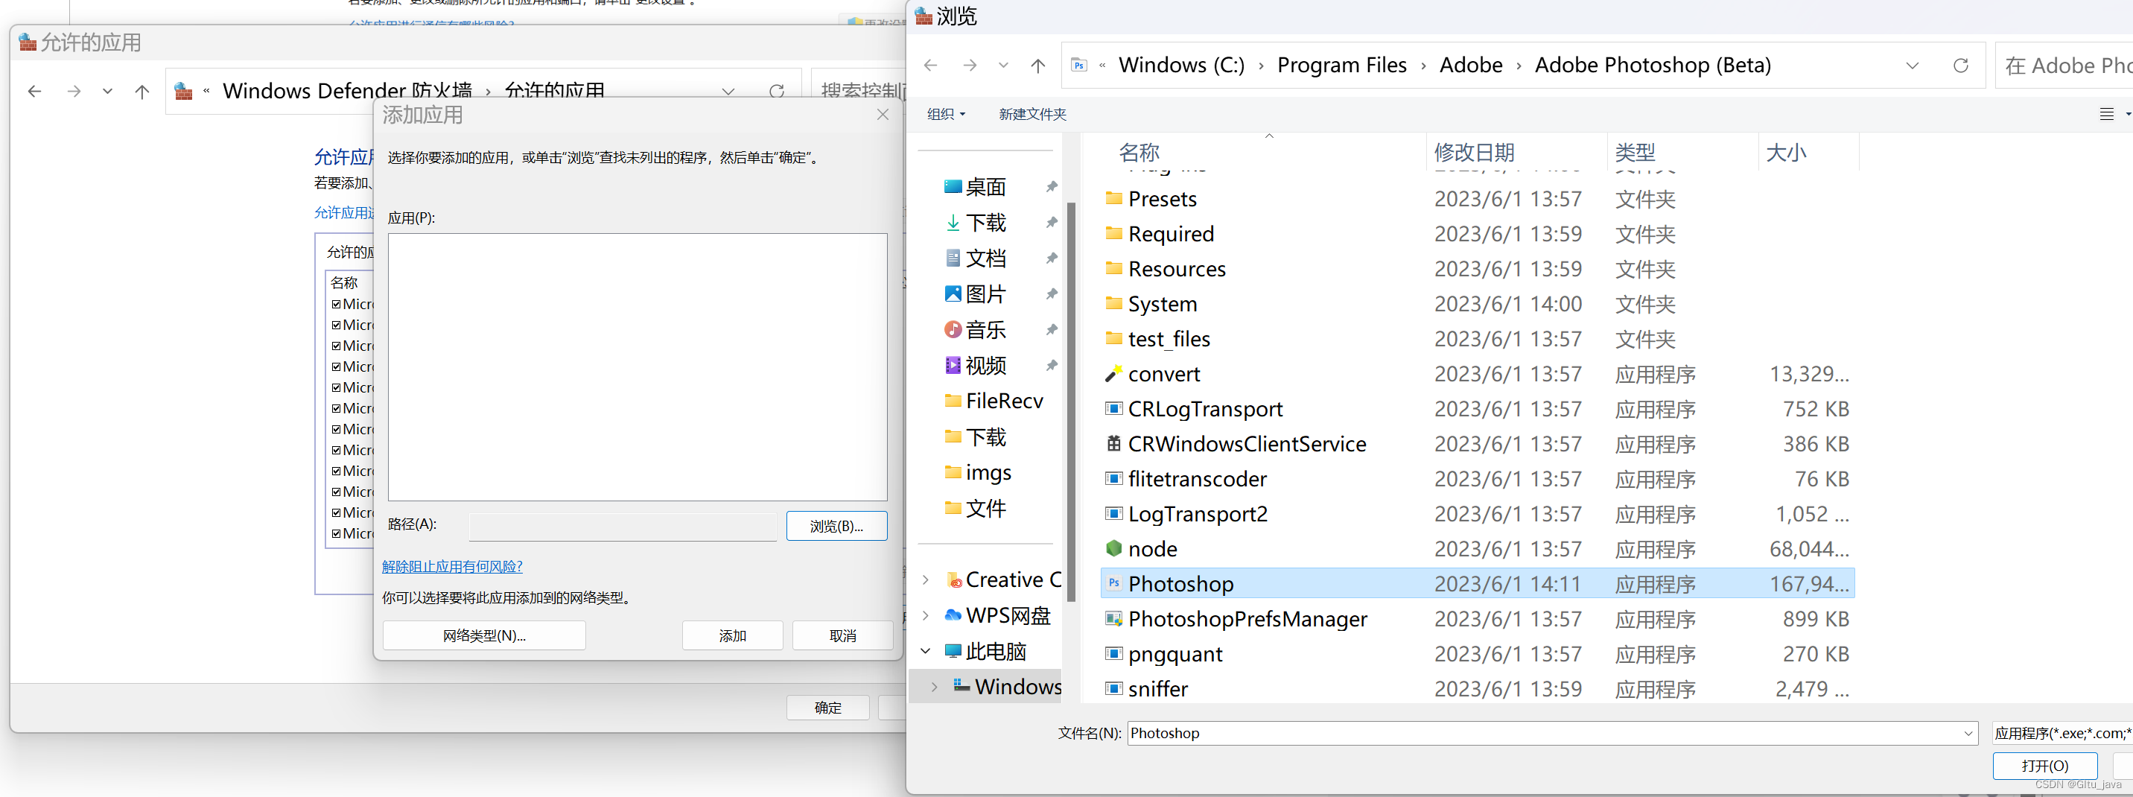Collapse 此电脑 tree node
2133x797 pixels.
click(x=926, y=651)
